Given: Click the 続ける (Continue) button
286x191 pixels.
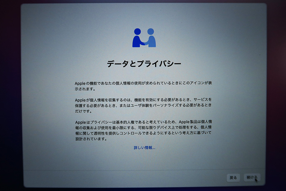Looking at the screenshot, I should click(x=252, y=178).
